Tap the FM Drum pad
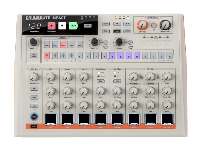The image size is (201, 151). point(167,119)
